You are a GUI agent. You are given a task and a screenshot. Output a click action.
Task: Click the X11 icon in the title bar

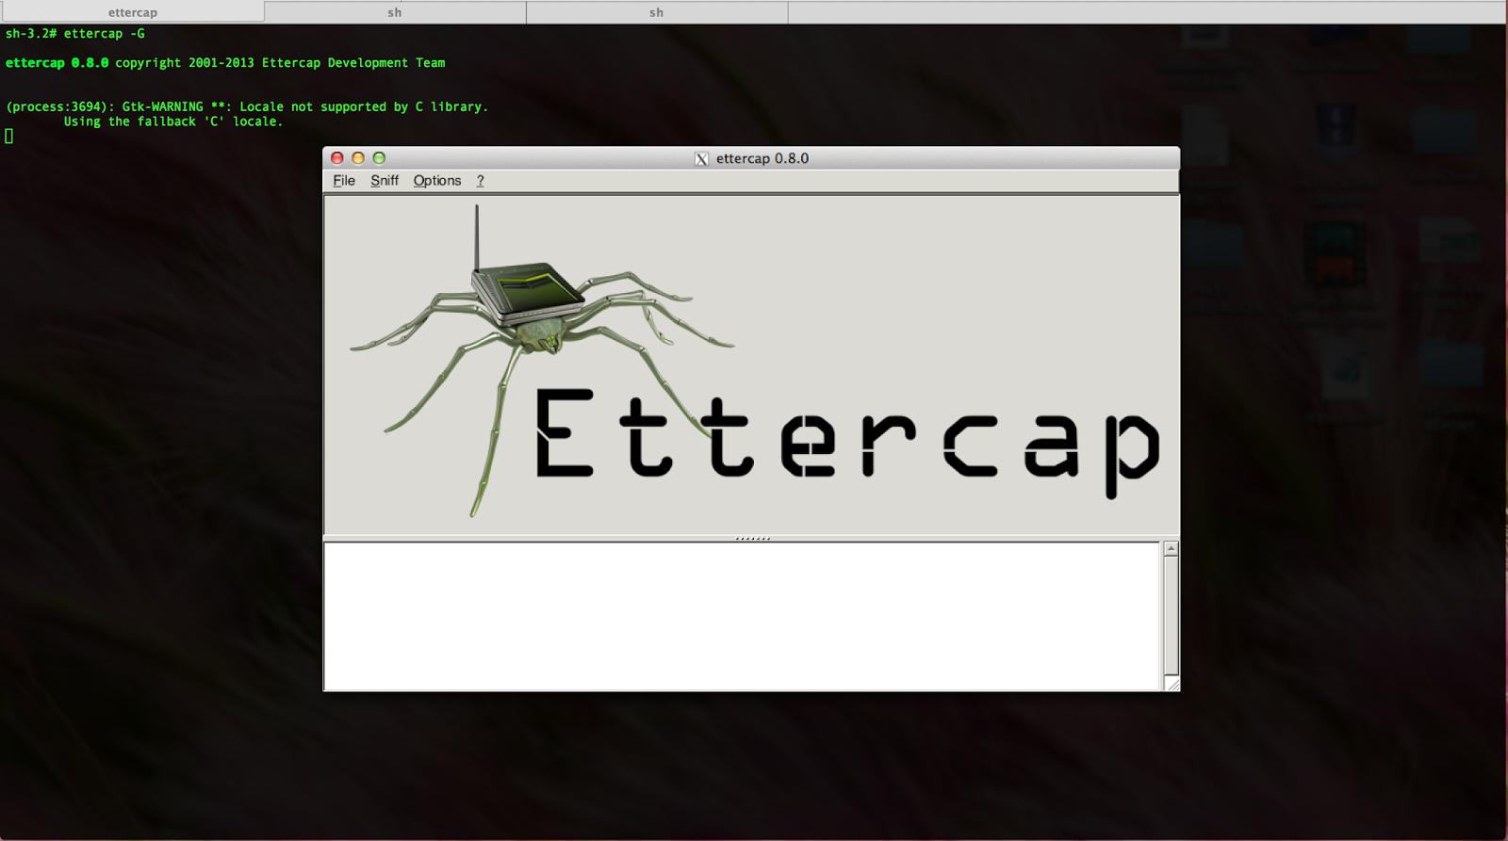tap(701, 158)
